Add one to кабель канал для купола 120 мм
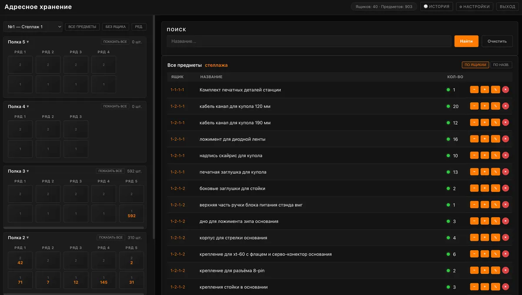The width and height of the screenshot is (522, 295). [x=485, y=106]
